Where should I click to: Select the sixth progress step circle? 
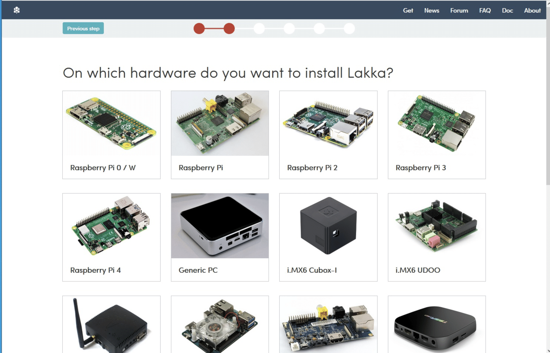coord(349,29)
